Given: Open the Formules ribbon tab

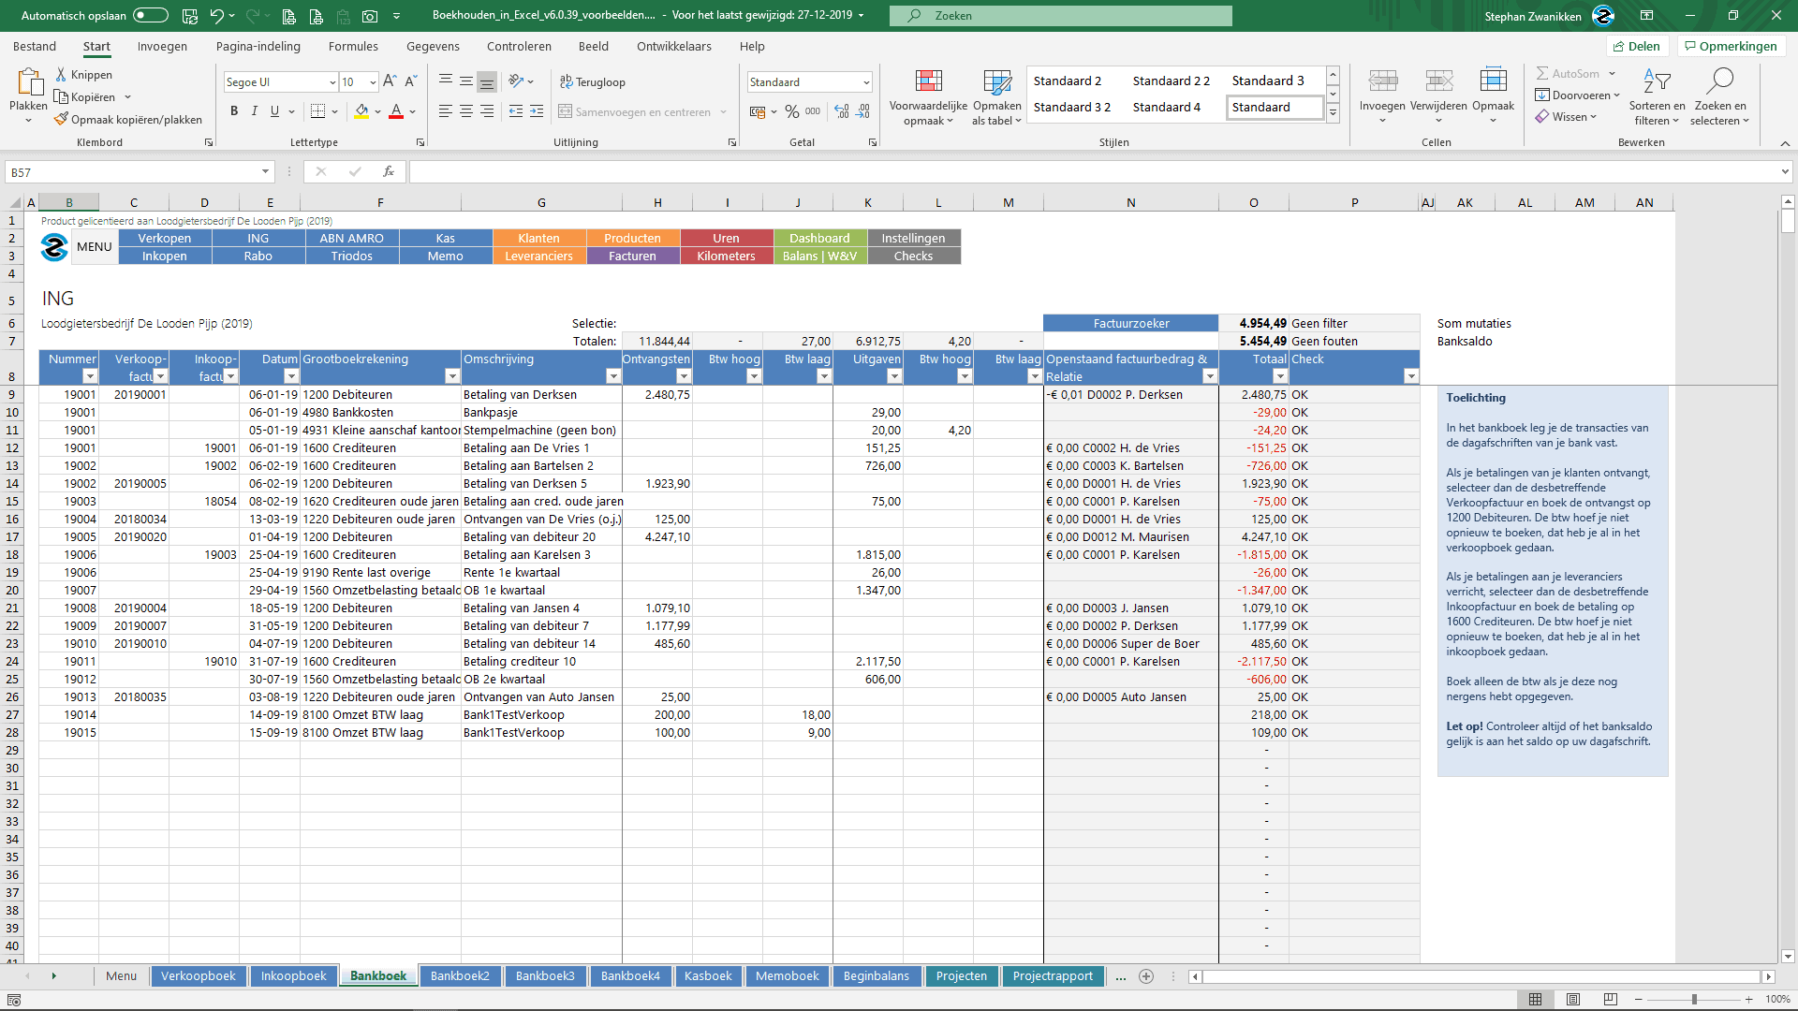Looking at the screenshot, I should tap(353, 46).
